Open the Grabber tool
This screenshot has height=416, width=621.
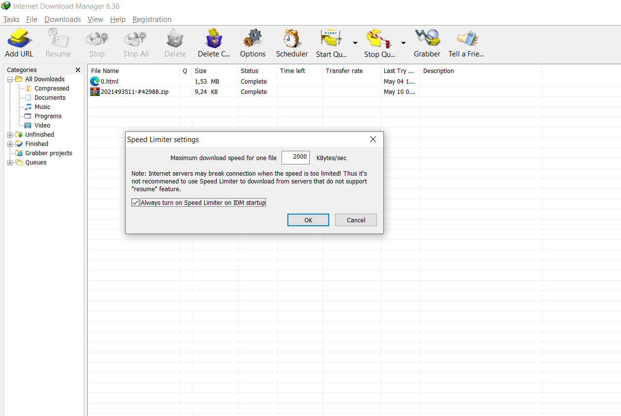[427, 38]
